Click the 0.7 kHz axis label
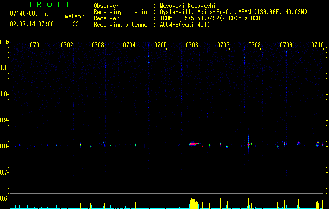 click(x=4, y=172)
